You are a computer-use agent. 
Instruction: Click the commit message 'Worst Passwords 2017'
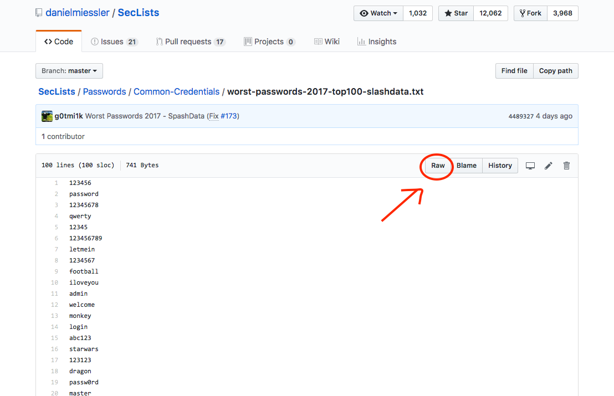pos(123,116)
